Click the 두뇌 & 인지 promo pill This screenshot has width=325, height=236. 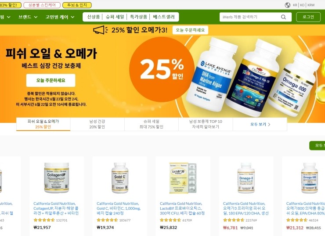pos(77,5)
